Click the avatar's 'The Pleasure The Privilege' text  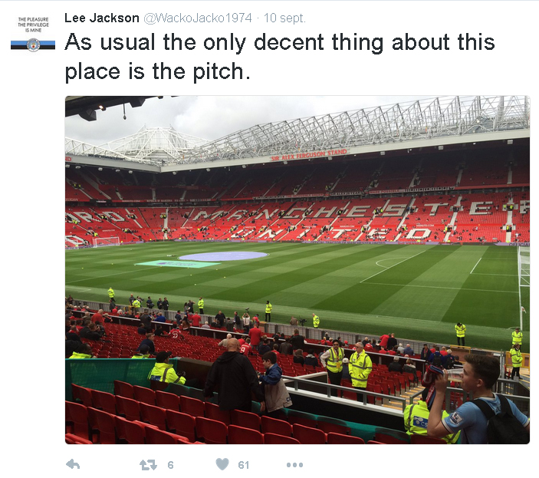33,25
